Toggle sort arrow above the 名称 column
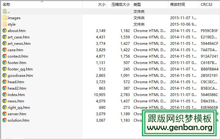Screen dimensions: 220x139 (42, 2)
